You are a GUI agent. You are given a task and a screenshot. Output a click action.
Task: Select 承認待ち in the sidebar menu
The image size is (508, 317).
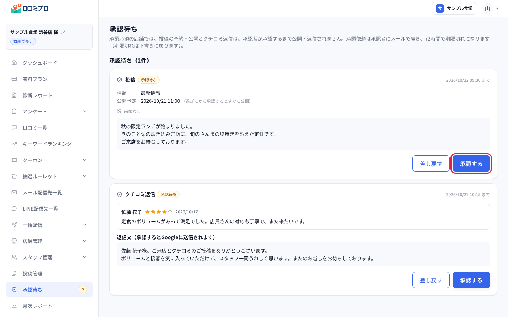[49, 290]
